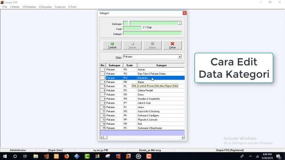Open the Windows Start menu
This screenshot has height=160, width=285.
point(5,156)
